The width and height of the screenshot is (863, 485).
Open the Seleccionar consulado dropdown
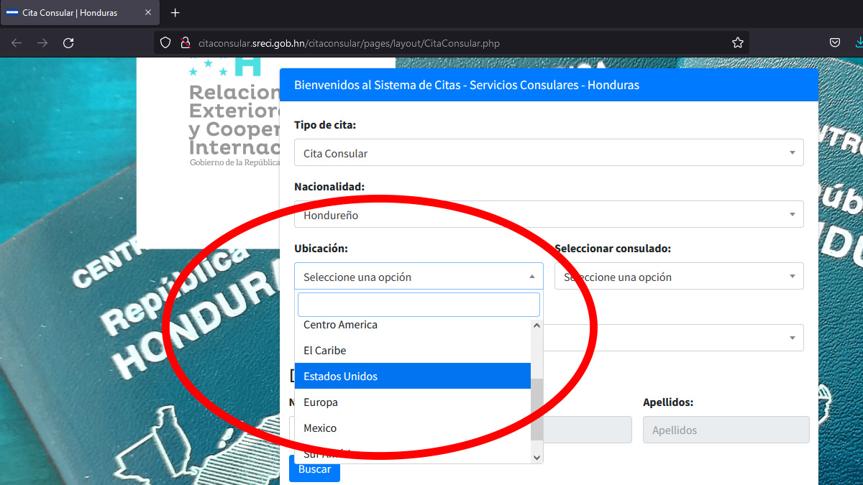678,277
